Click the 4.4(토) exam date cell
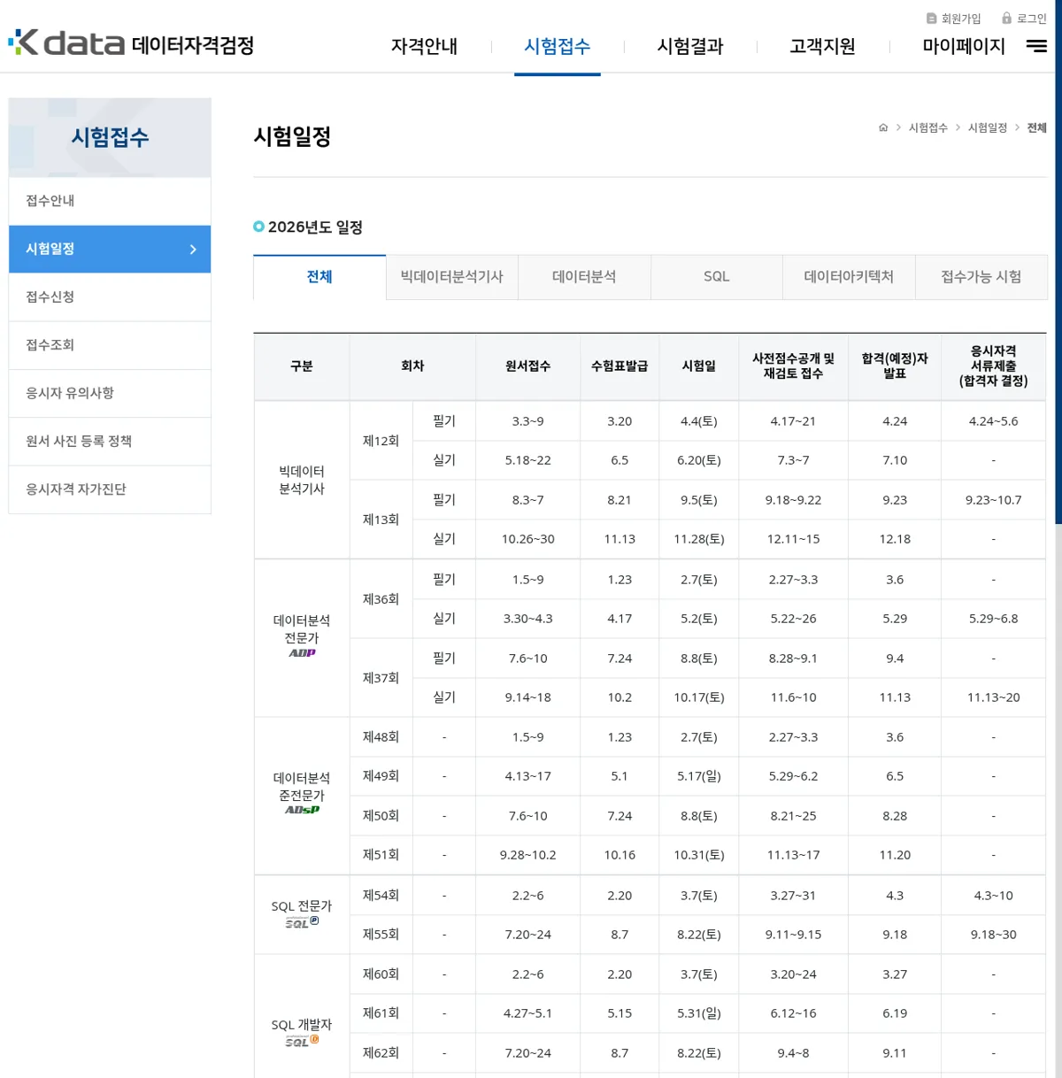Screen dimensions: 1062x1078 pyautogui.click(x=699, y=421)
